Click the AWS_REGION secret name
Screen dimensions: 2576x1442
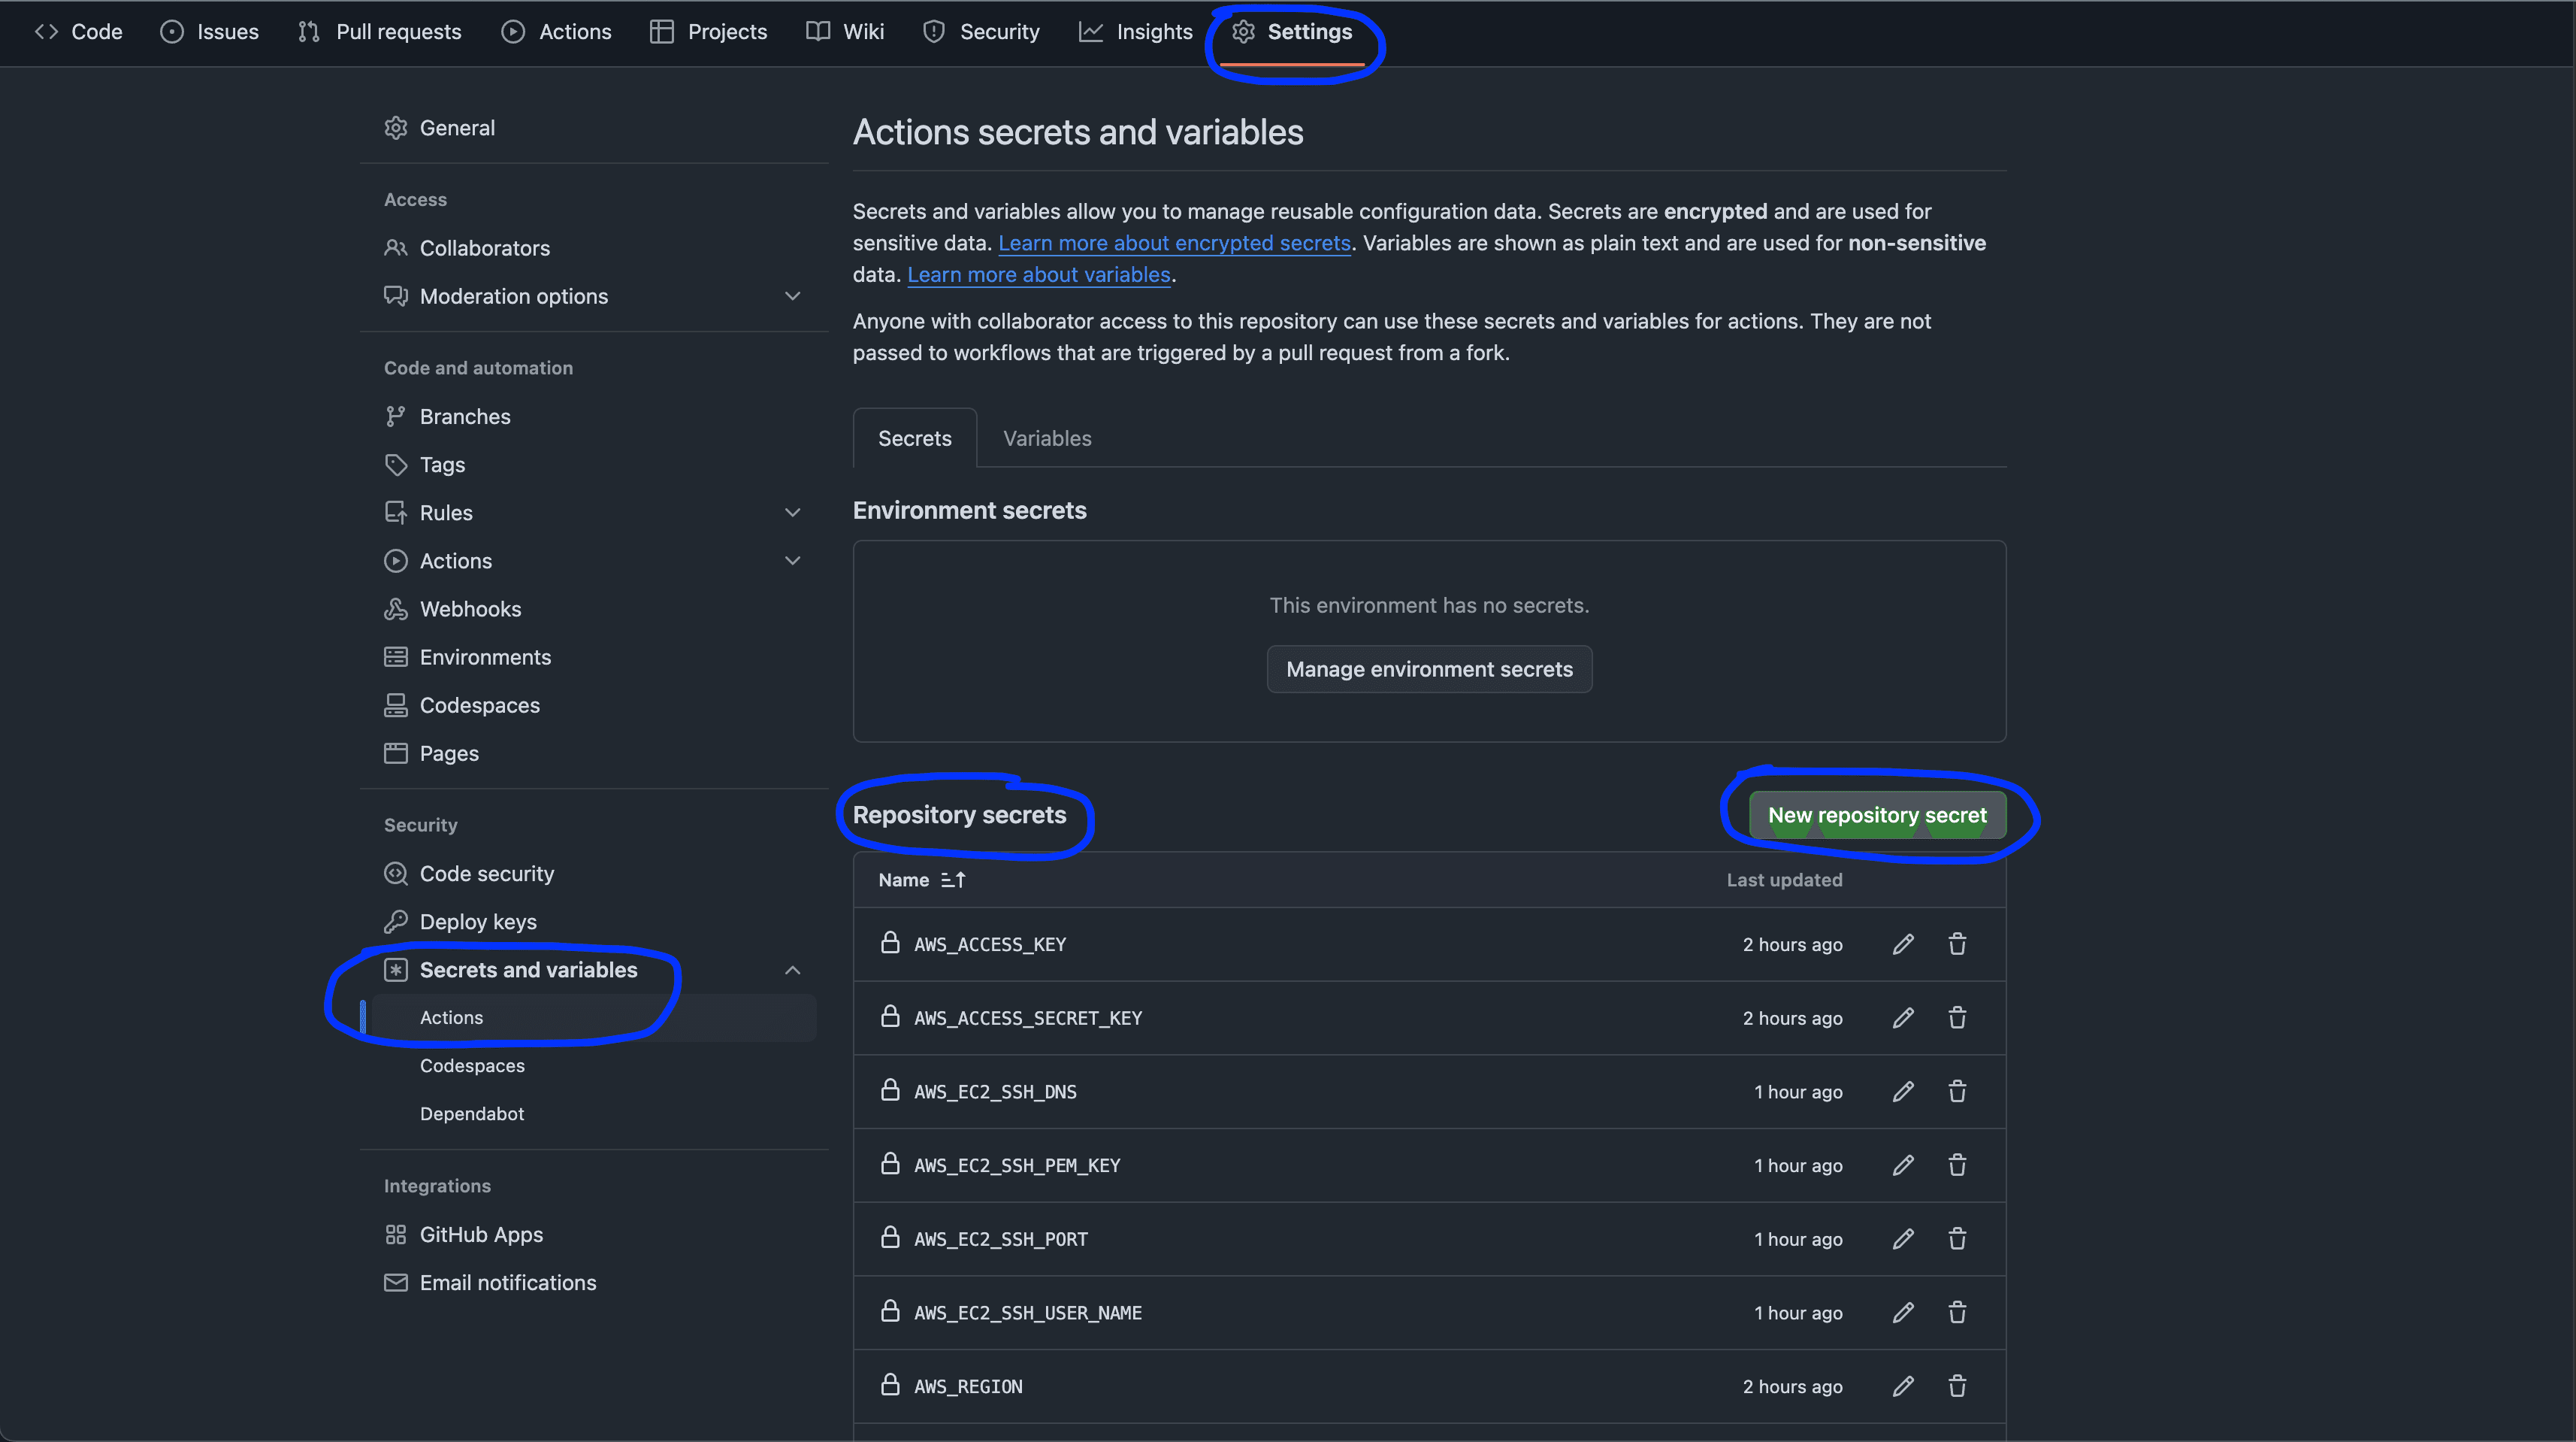pos(968,1386)
